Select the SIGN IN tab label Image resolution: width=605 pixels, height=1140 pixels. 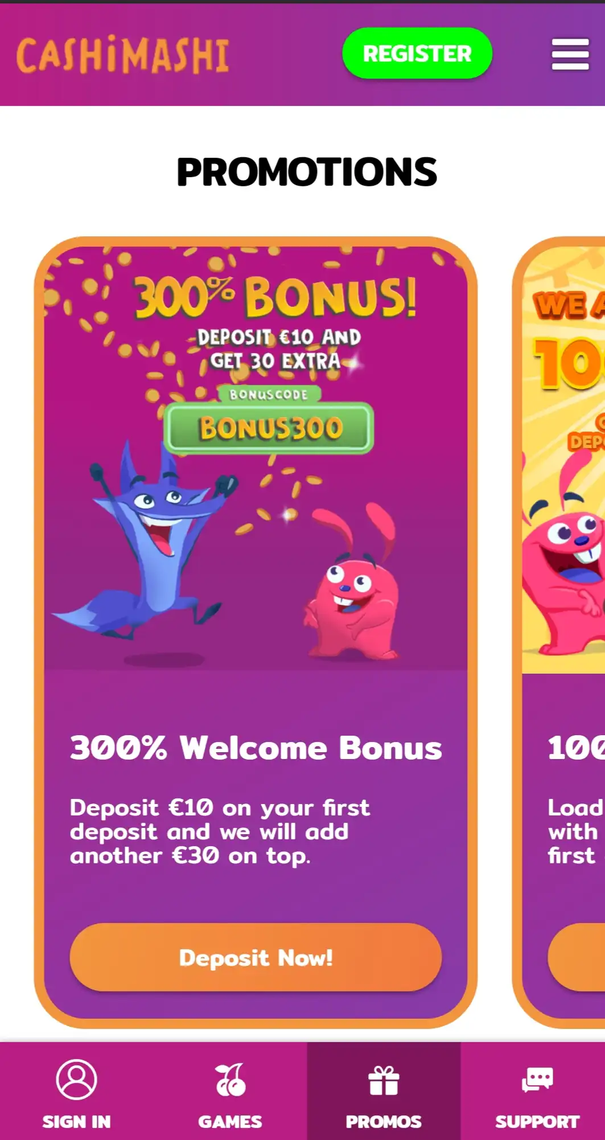(x=76, y=1122)
